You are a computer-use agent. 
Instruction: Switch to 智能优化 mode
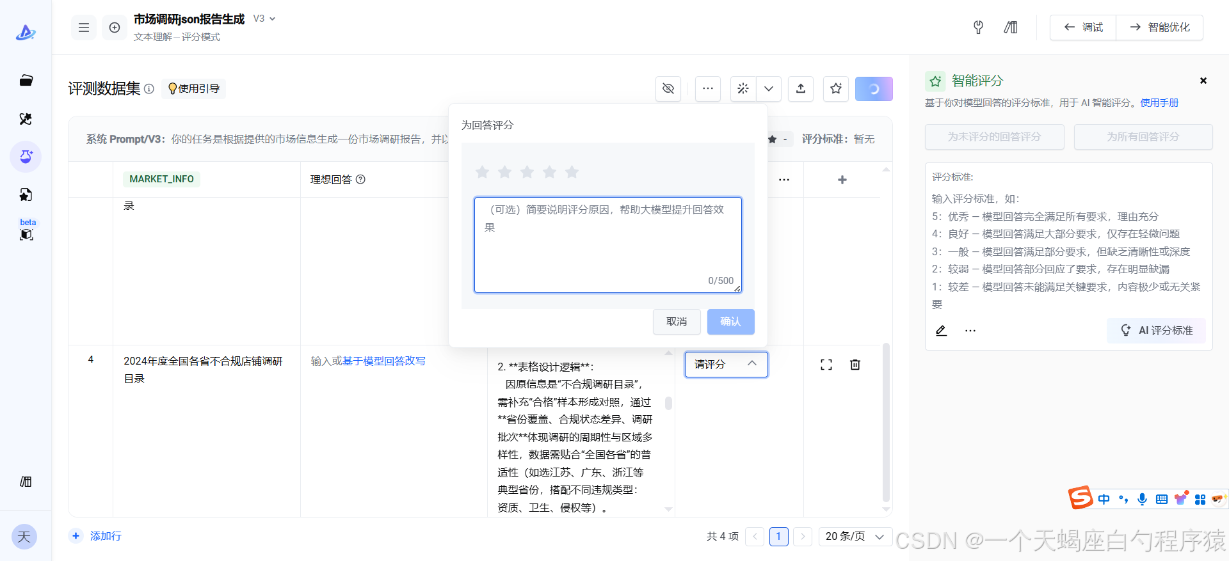coord(1159,28)
